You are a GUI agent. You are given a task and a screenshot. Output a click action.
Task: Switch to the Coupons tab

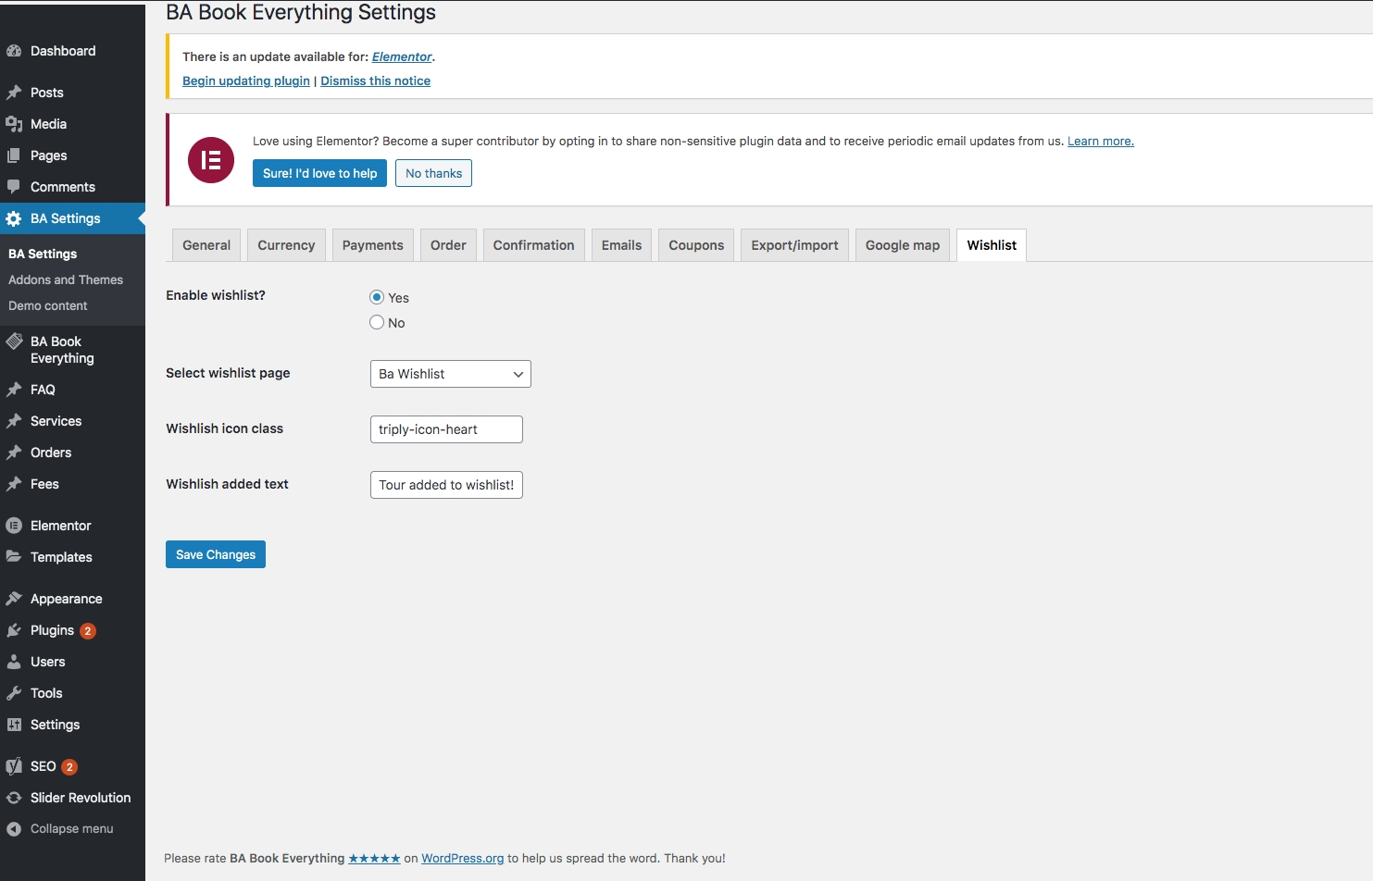point(696,245)
